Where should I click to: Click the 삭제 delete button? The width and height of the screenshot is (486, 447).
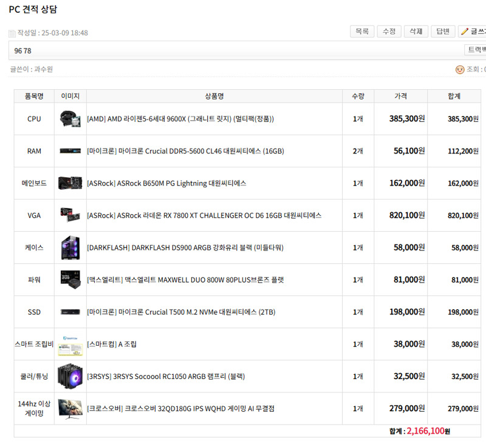tap(416, 32)
